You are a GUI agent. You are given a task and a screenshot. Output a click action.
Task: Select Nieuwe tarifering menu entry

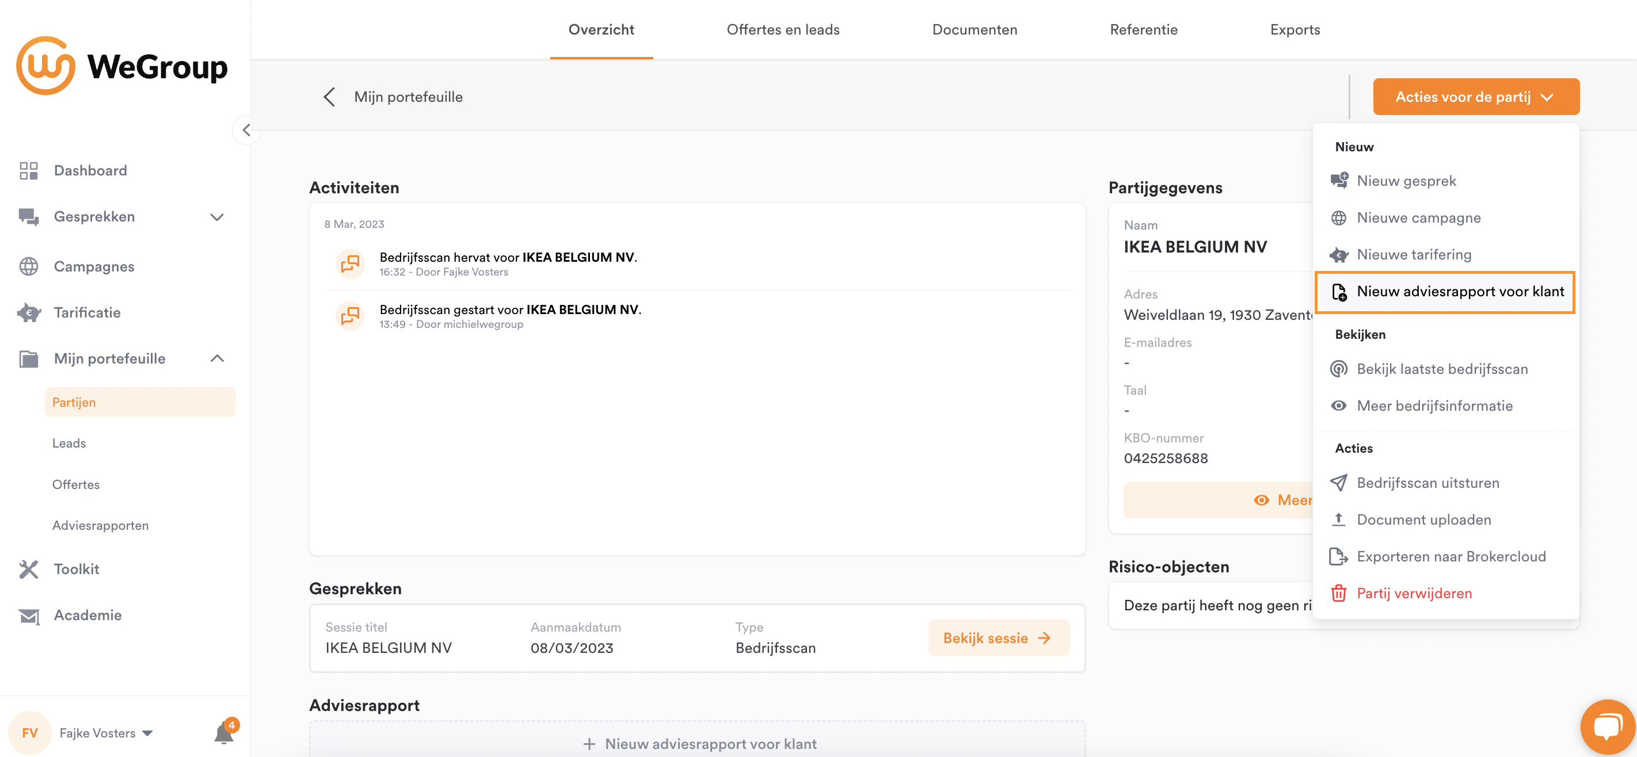1445,255
